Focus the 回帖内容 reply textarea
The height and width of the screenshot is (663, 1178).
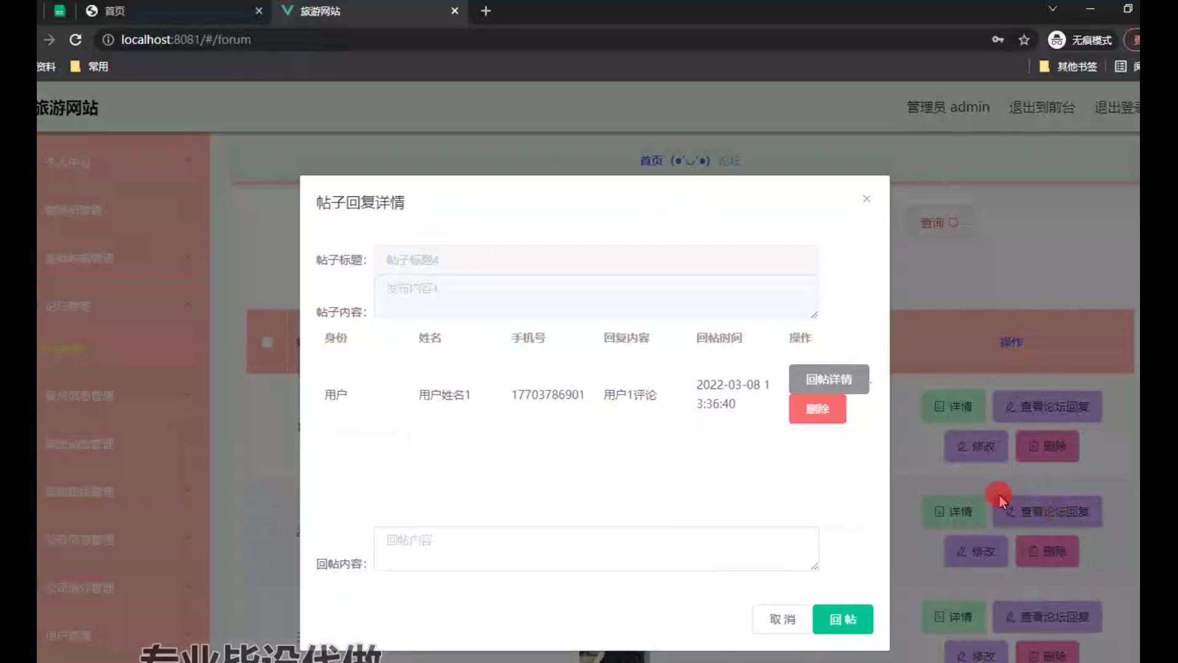(x=596, y=548)
